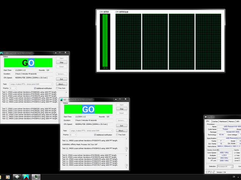Switch to the Memory tab in CPU-Z

click(232, 121)
